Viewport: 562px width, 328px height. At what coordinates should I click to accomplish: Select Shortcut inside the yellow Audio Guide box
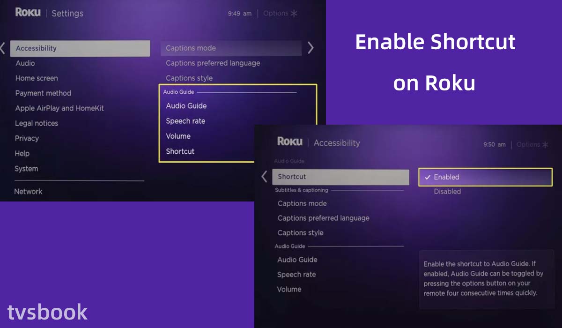(x=180, y=151)
